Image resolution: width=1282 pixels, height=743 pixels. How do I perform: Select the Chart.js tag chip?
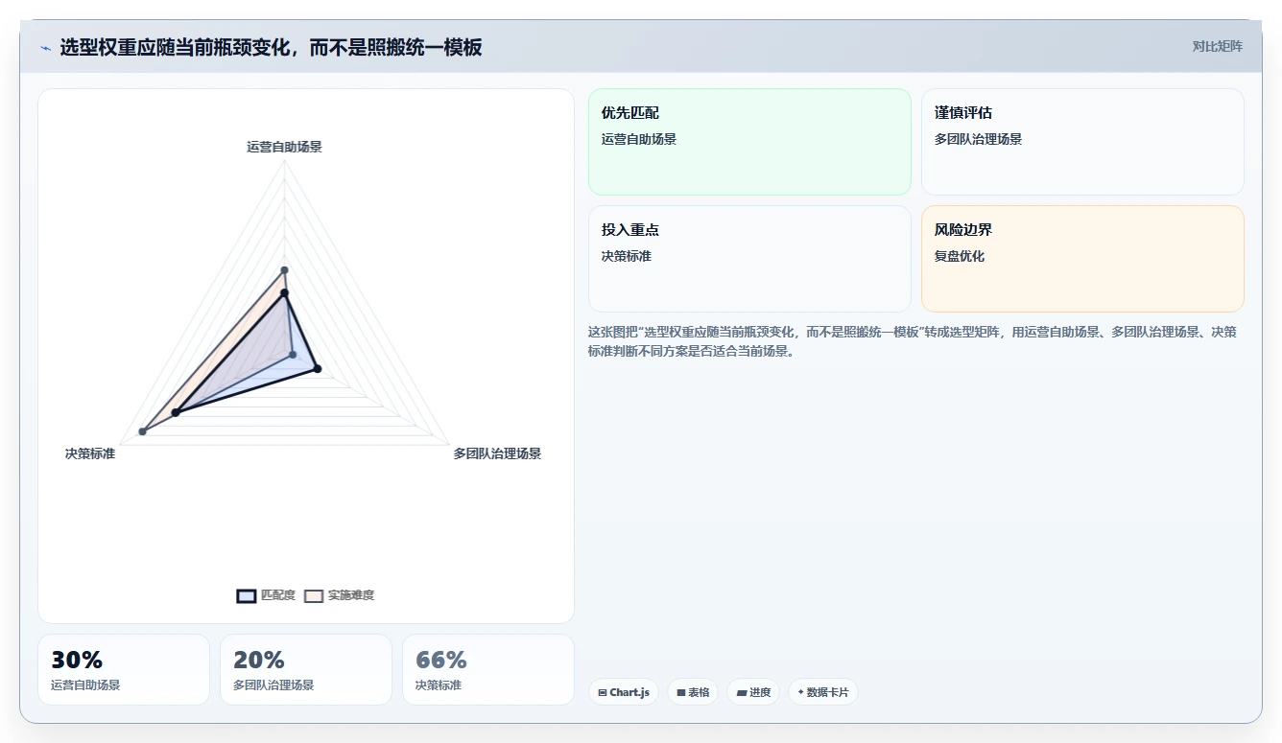(x=624, y=692)
